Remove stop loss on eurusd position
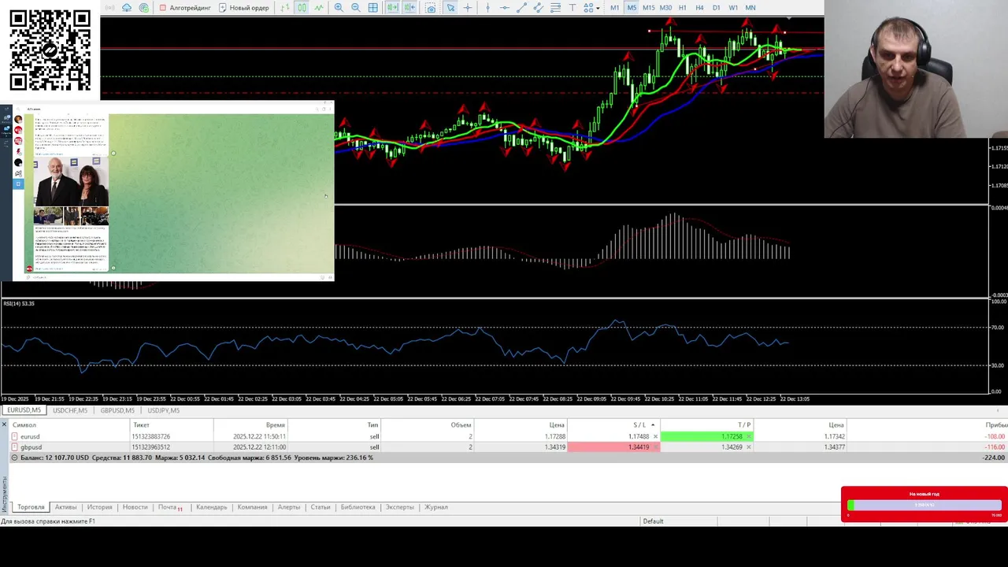The height and width of the screenshot is (567, 1008). [x=655, y=436]
